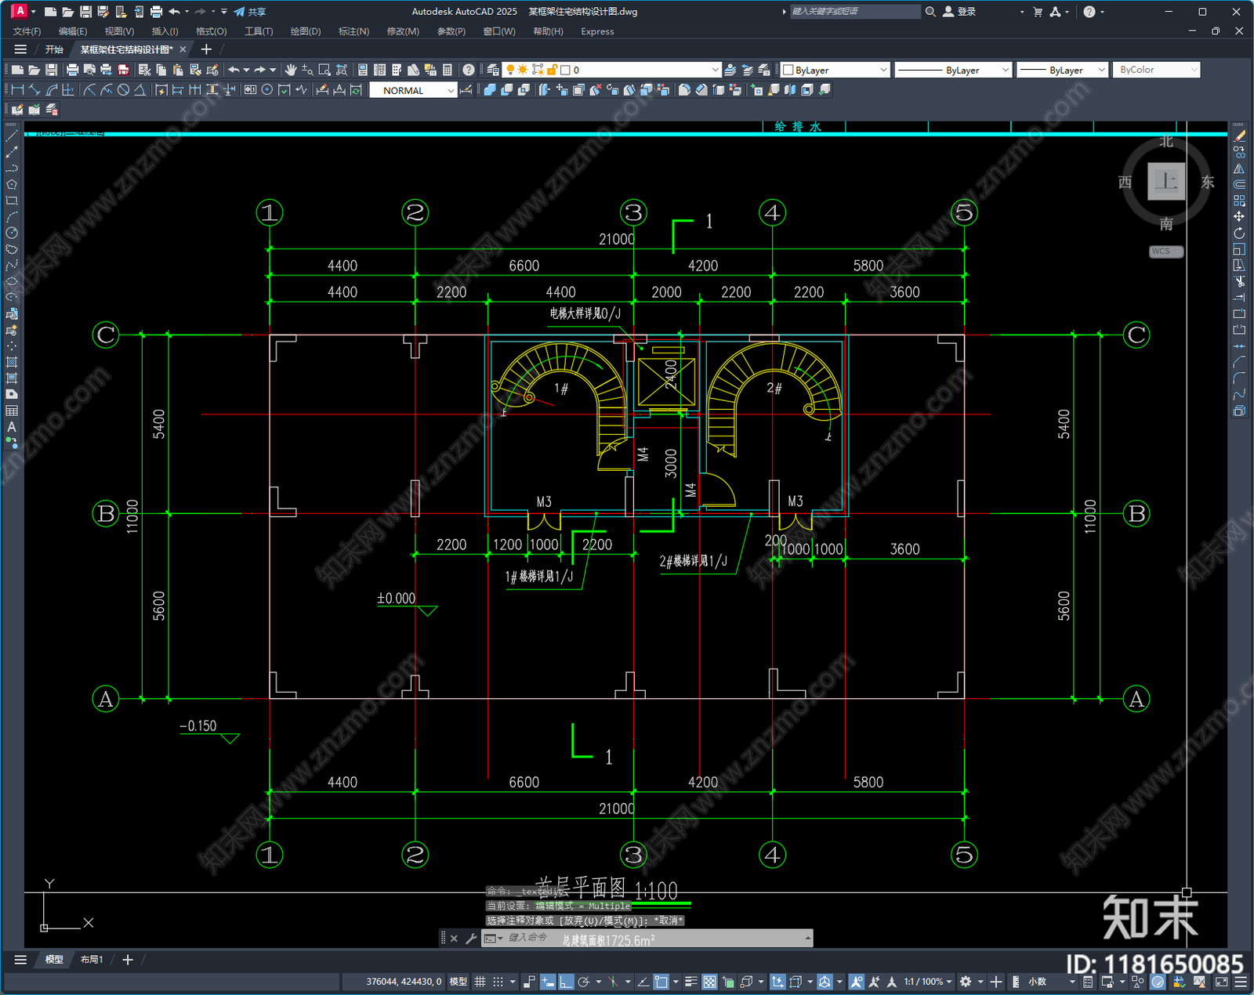Select the Circle tool in the draw toolbar
The width and height of the screenshot is (1254, 995).
12,233
